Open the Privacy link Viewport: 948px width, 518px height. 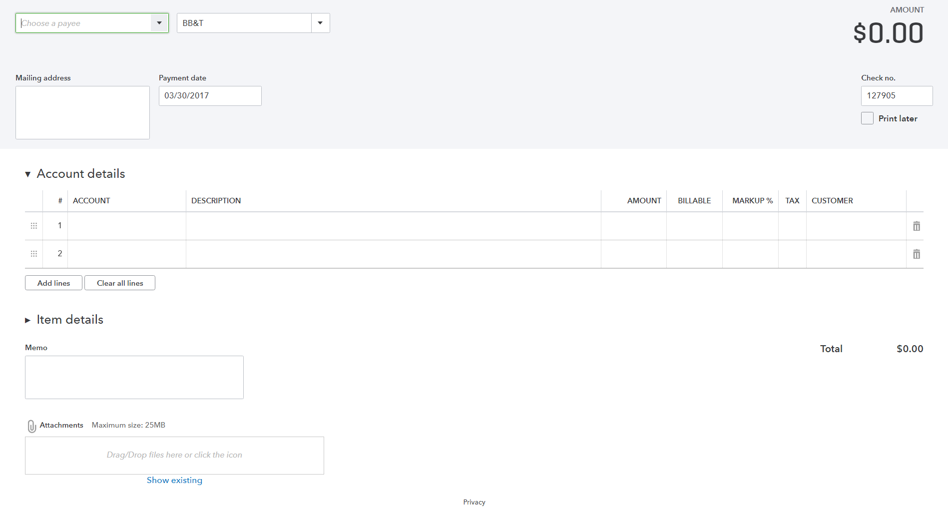[x=474, y=502]
